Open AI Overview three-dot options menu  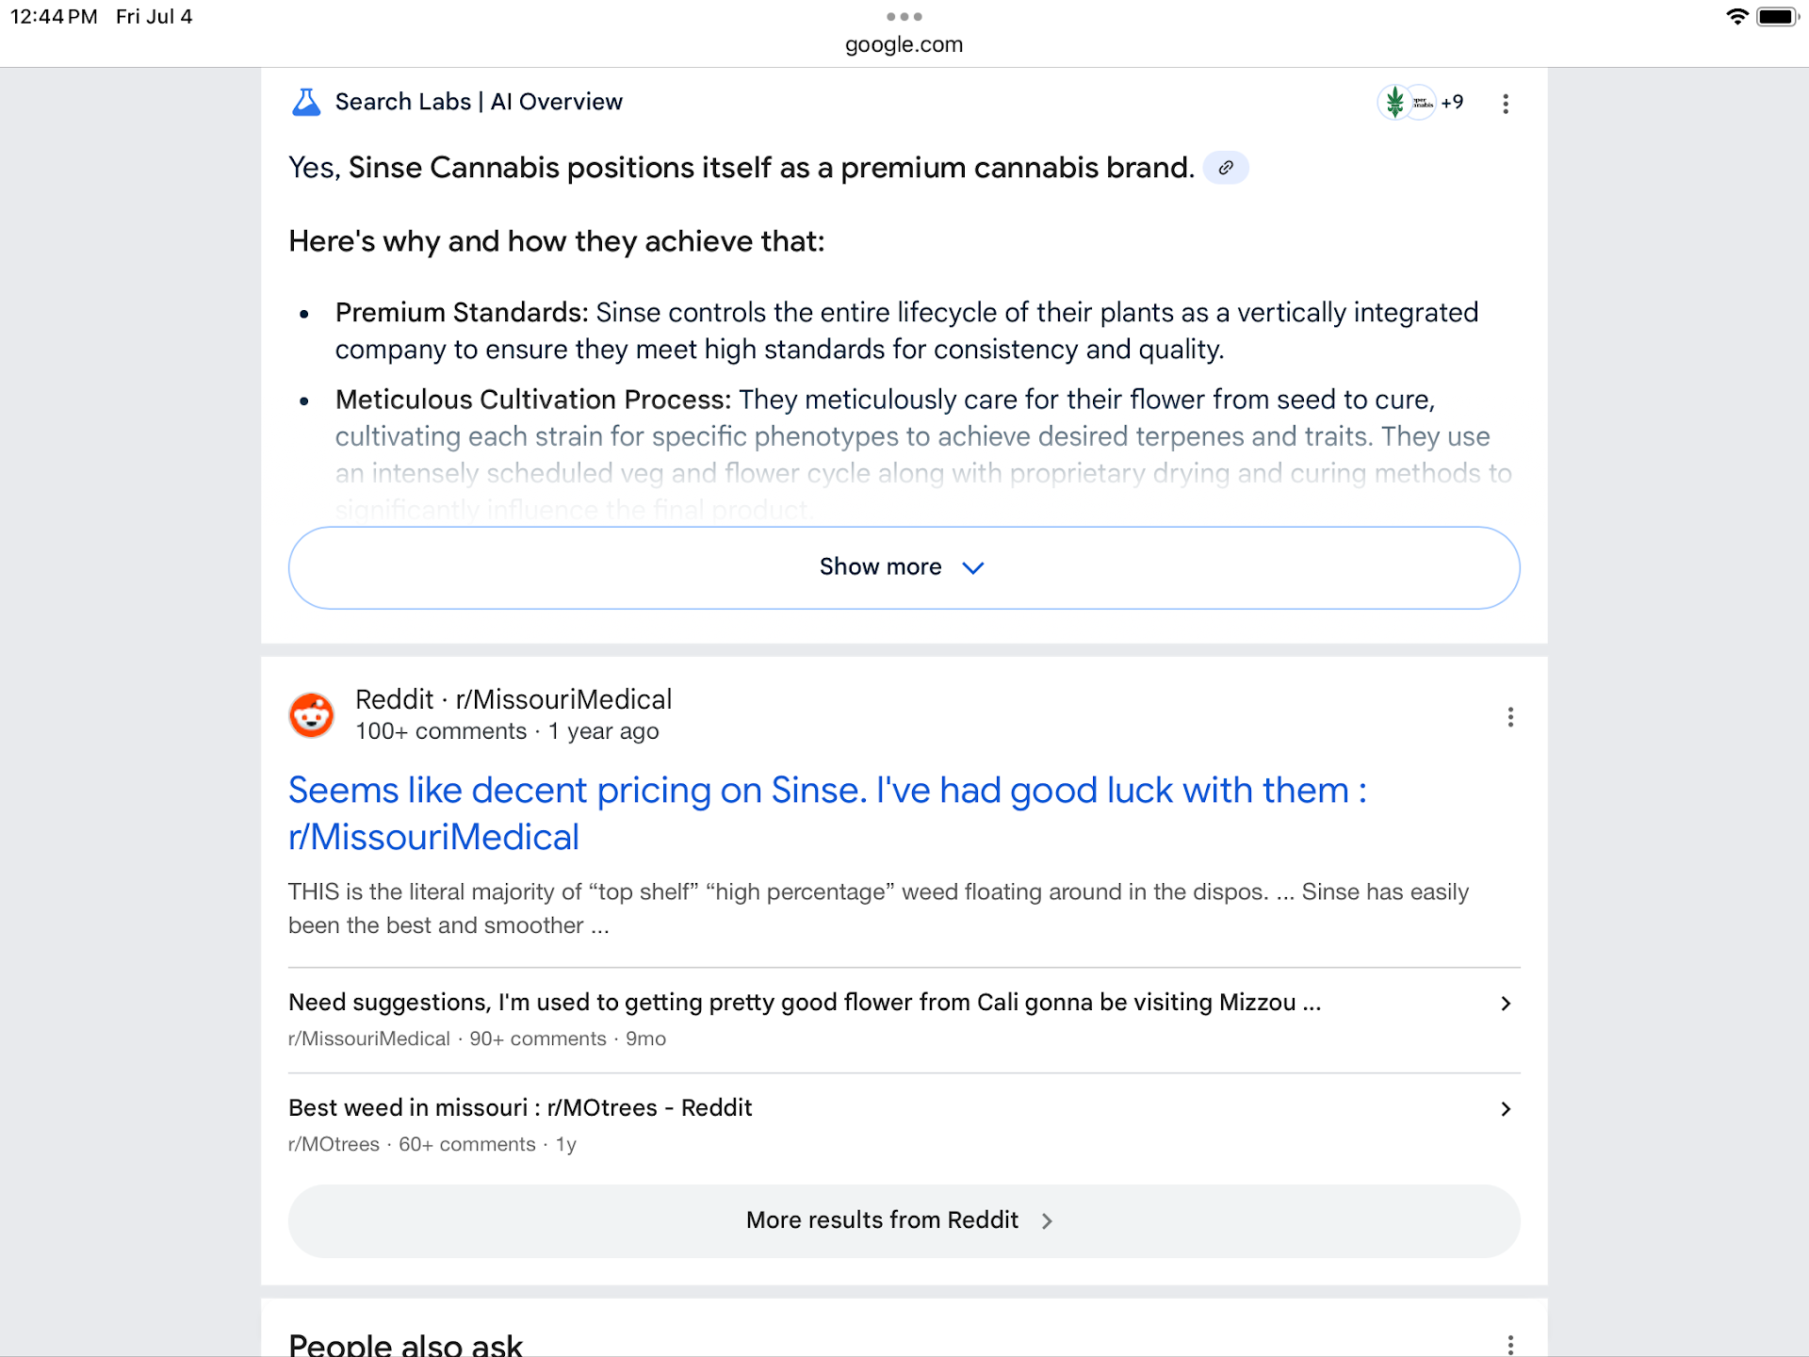1506,104
